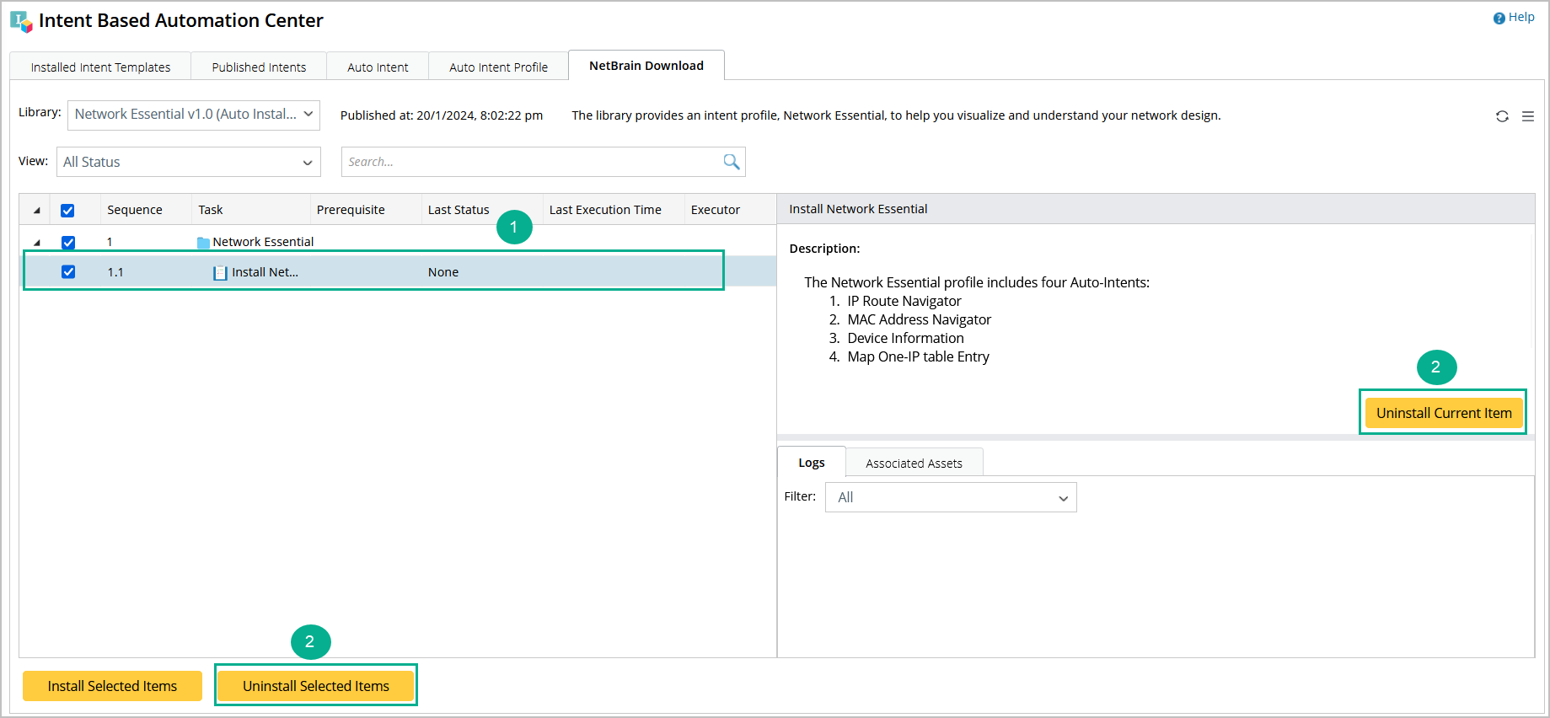Collapse the Network Essential tree row
Viewport: 1550px width, 718px height.
click(x=37, y=243)
